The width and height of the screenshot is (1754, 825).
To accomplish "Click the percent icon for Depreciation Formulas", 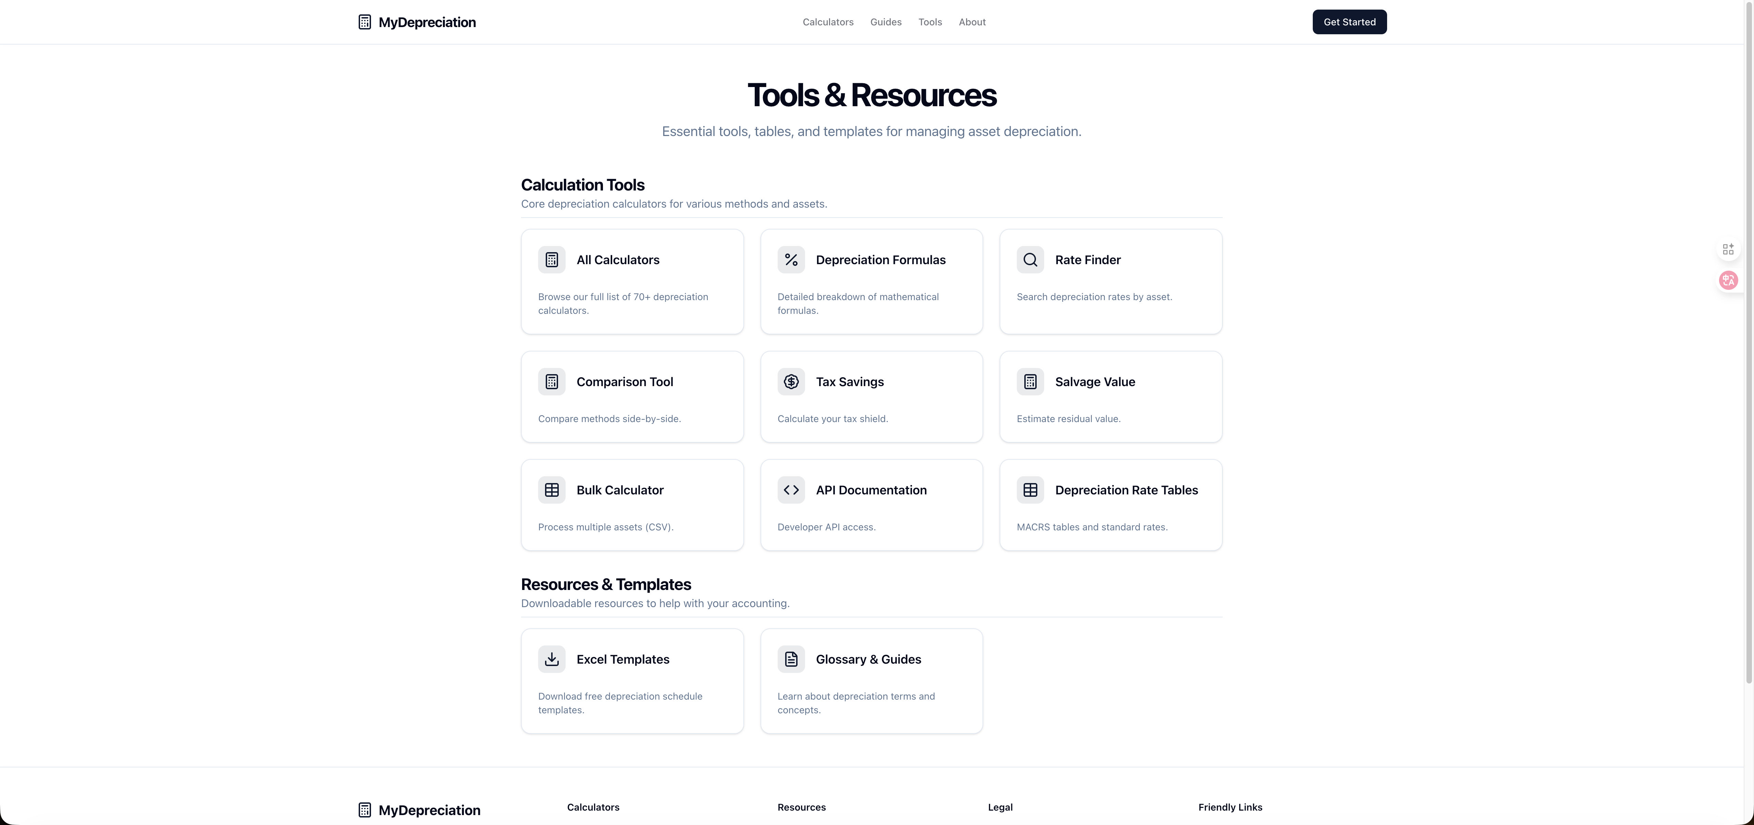I will [x=791, y=260].
